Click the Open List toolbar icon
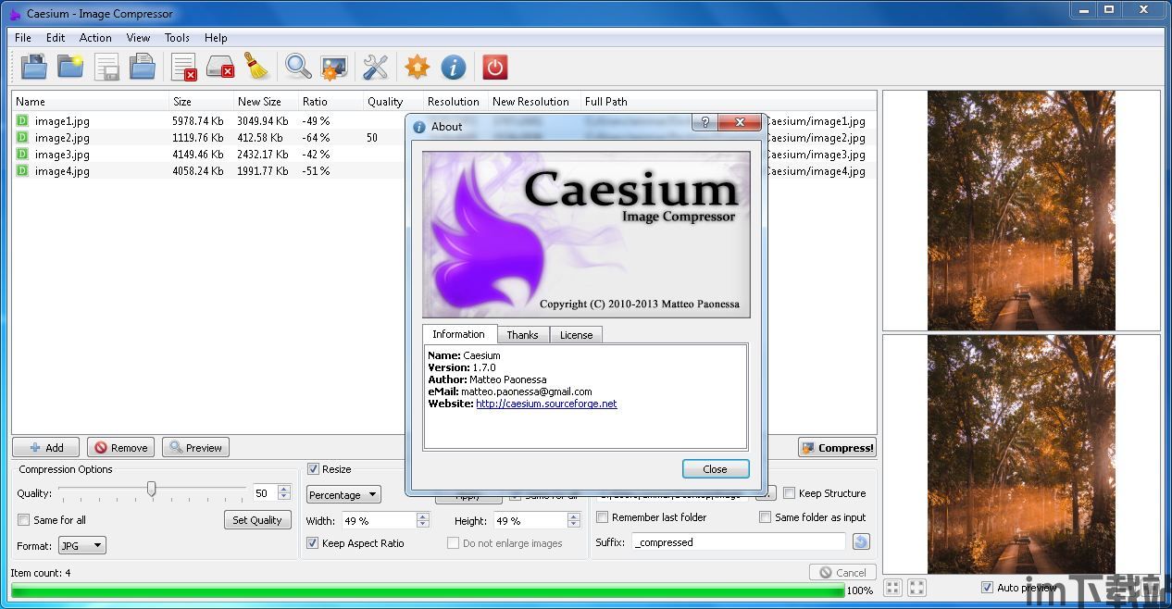 (142, 67)
